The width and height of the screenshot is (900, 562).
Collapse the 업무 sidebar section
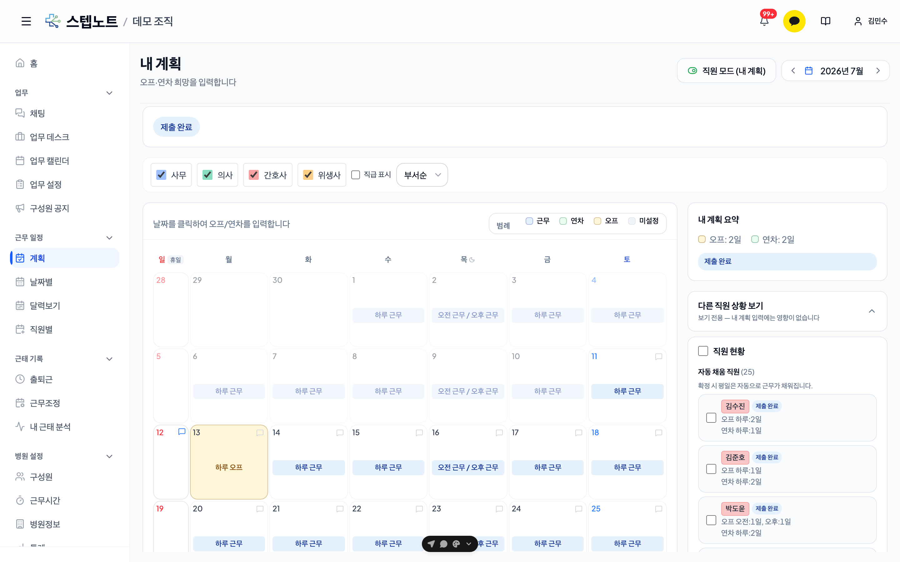pos(109,93)
